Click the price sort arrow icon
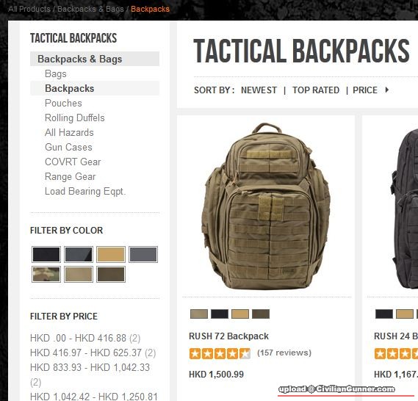Screen dimensions: 418x401 click(387, 90)
